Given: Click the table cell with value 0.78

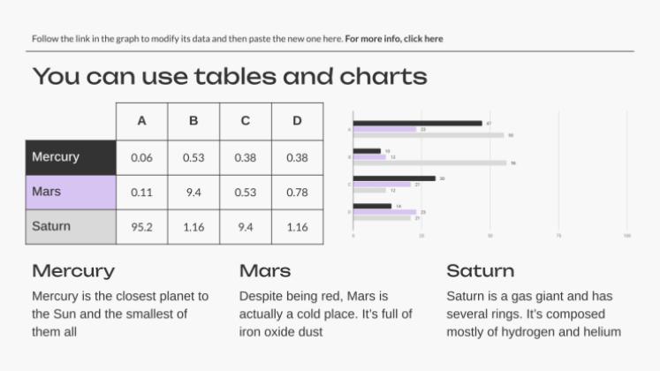Looking at the screenshot, I should [x=298, y=193].
